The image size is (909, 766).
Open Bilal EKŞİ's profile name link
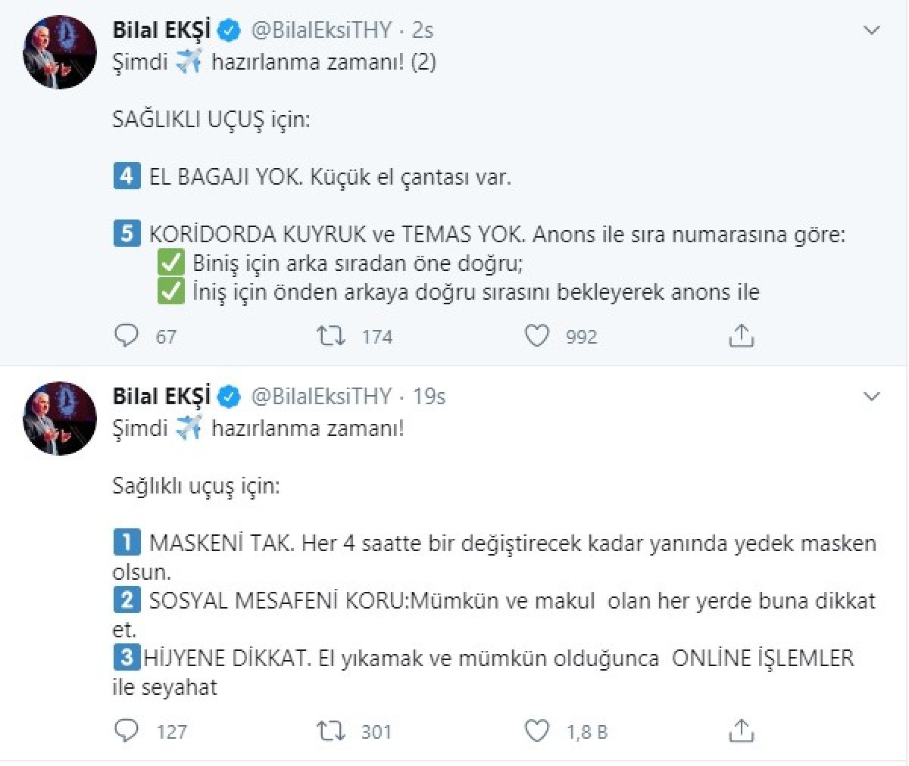pos(161,30)
